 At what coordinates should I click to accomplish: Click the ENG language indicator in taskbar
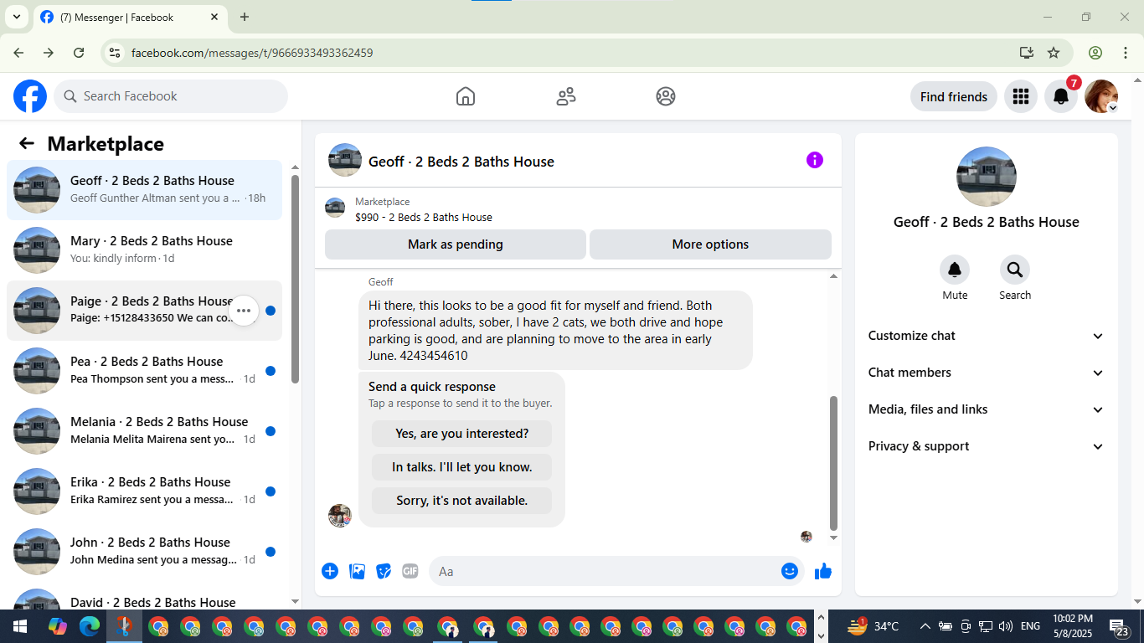coord(1030,626)
